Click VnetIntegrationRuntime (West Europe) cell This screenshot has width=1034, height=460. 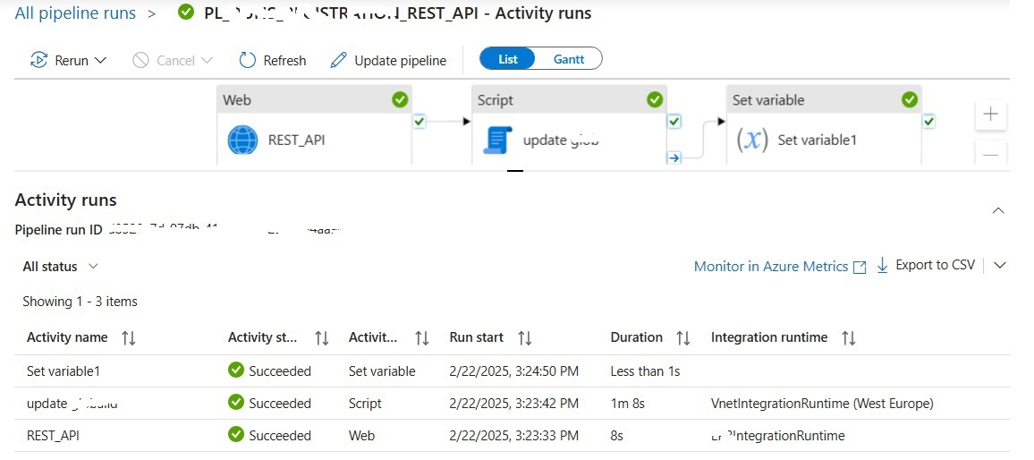[822, 404]
